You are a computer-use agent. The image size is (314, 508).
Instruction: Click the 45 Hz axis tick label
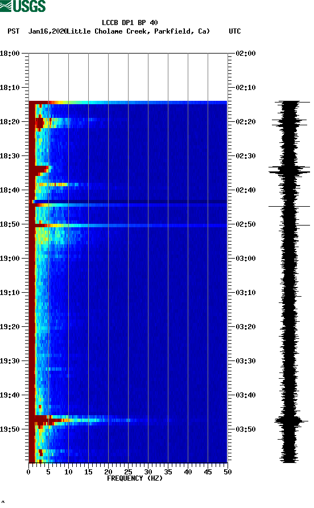(208, 472)
